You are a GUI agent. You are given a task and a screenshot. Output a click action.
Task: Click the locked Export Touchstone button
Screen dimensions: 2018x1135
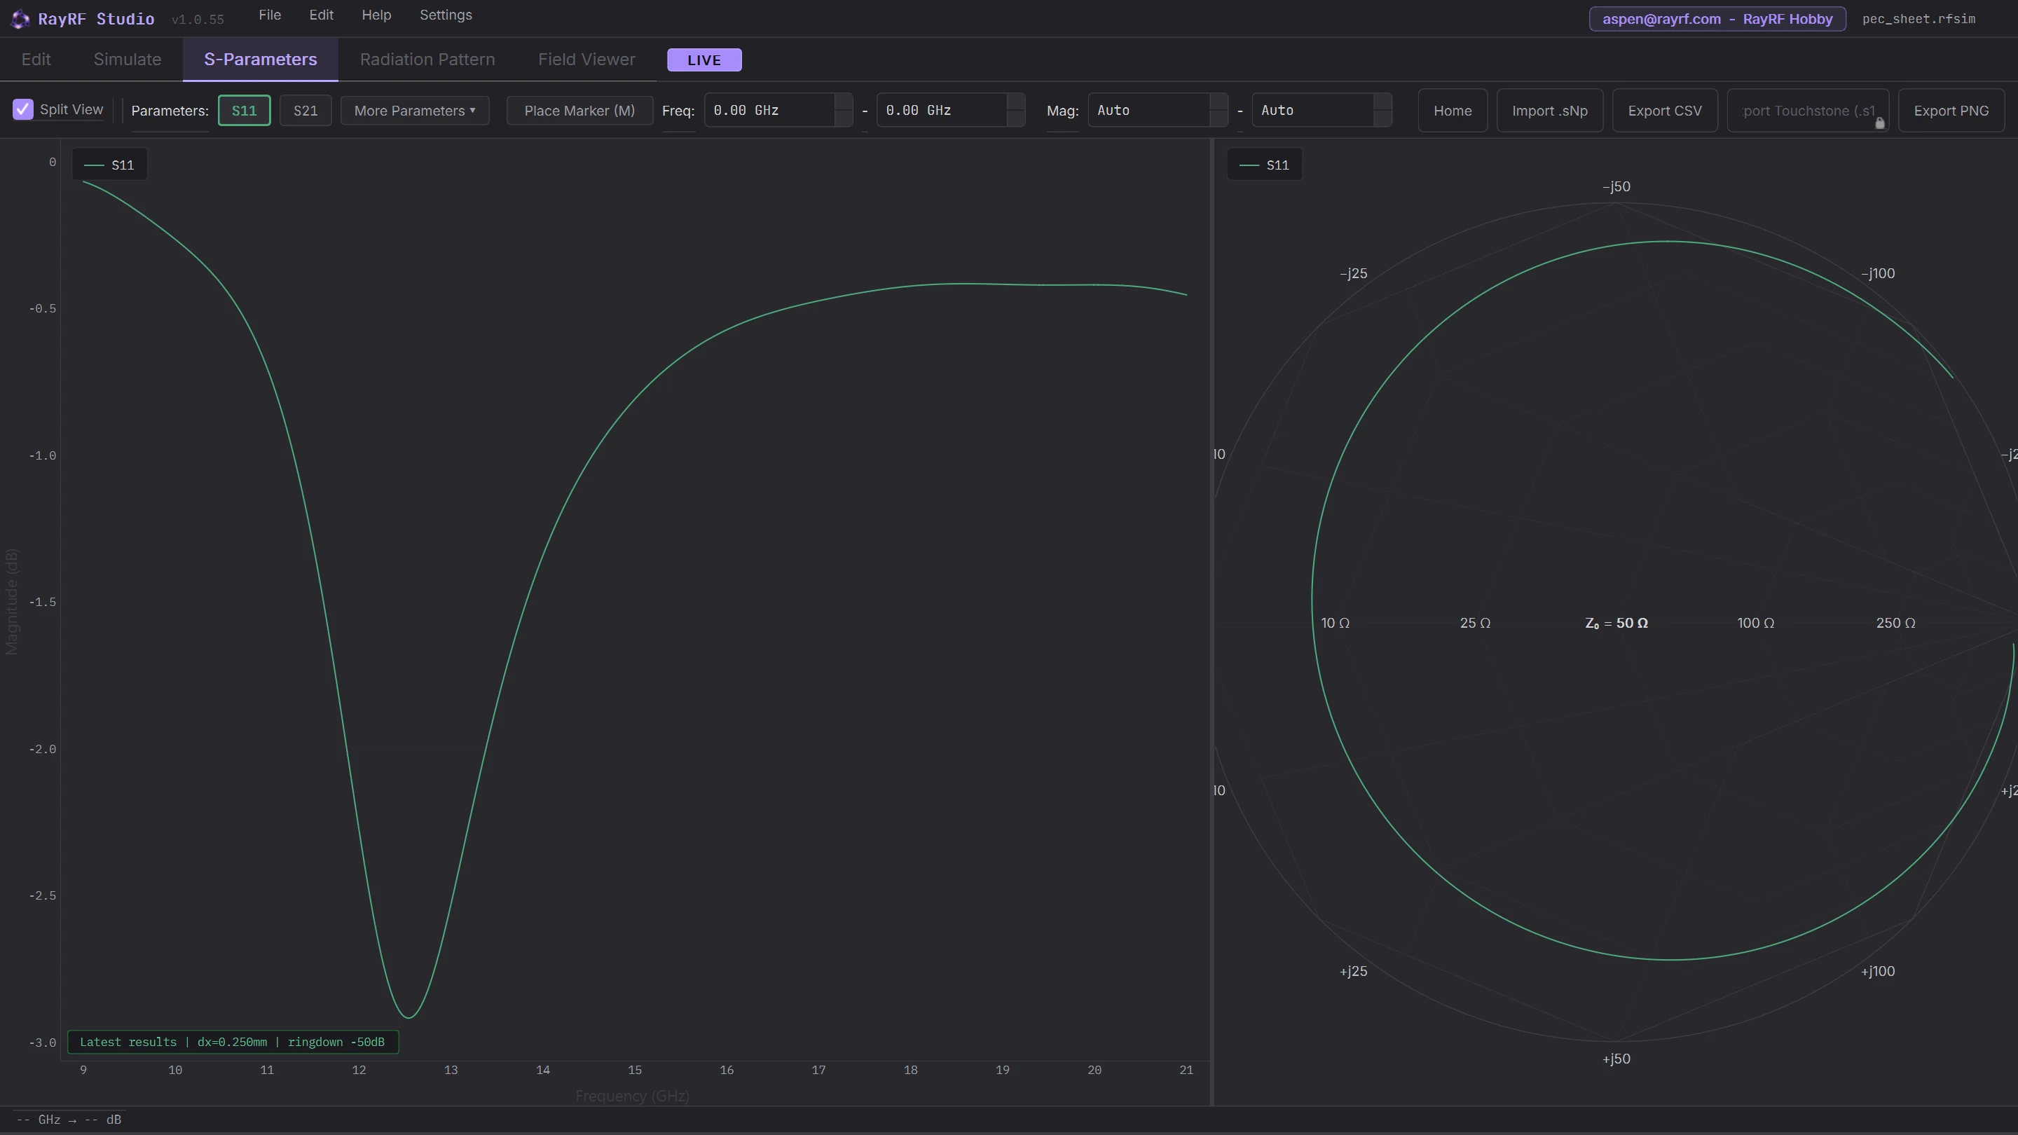point(1808,111)
